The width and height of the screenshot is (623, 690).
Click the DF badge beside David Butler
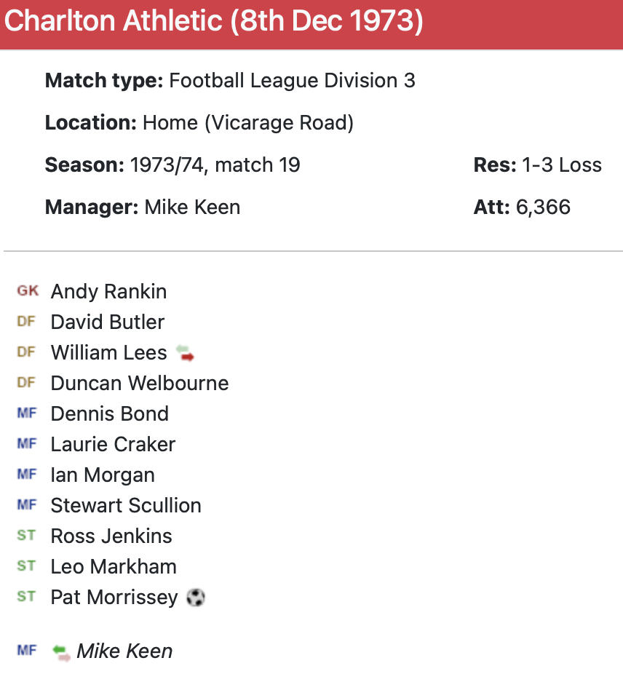(x=26, y=322)
